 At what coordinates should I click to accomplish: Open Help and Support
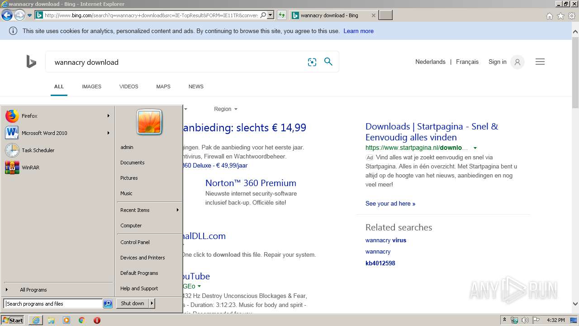point(149,288)
